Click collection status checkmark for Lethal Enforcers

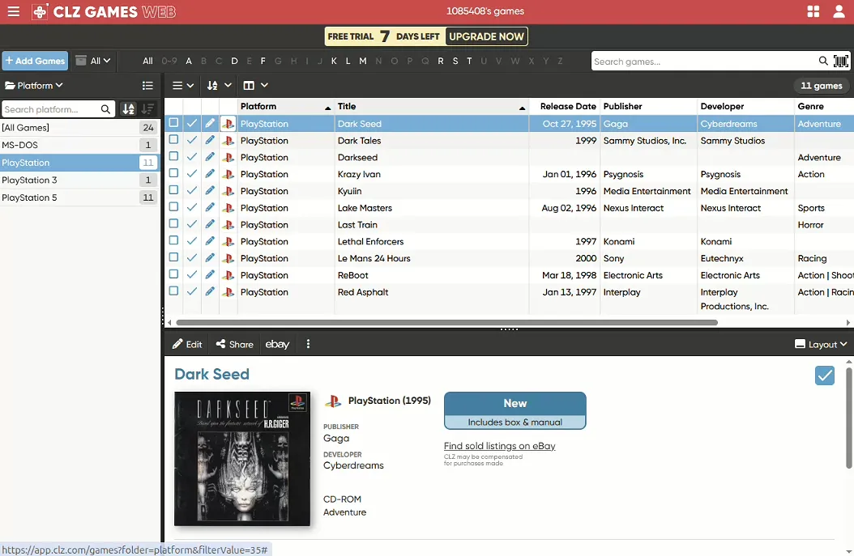(x=192, y=241)
